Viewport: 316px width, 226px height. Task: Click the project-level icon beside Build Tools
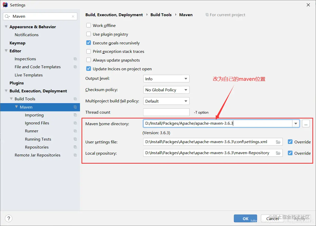[x=75, y=99]
